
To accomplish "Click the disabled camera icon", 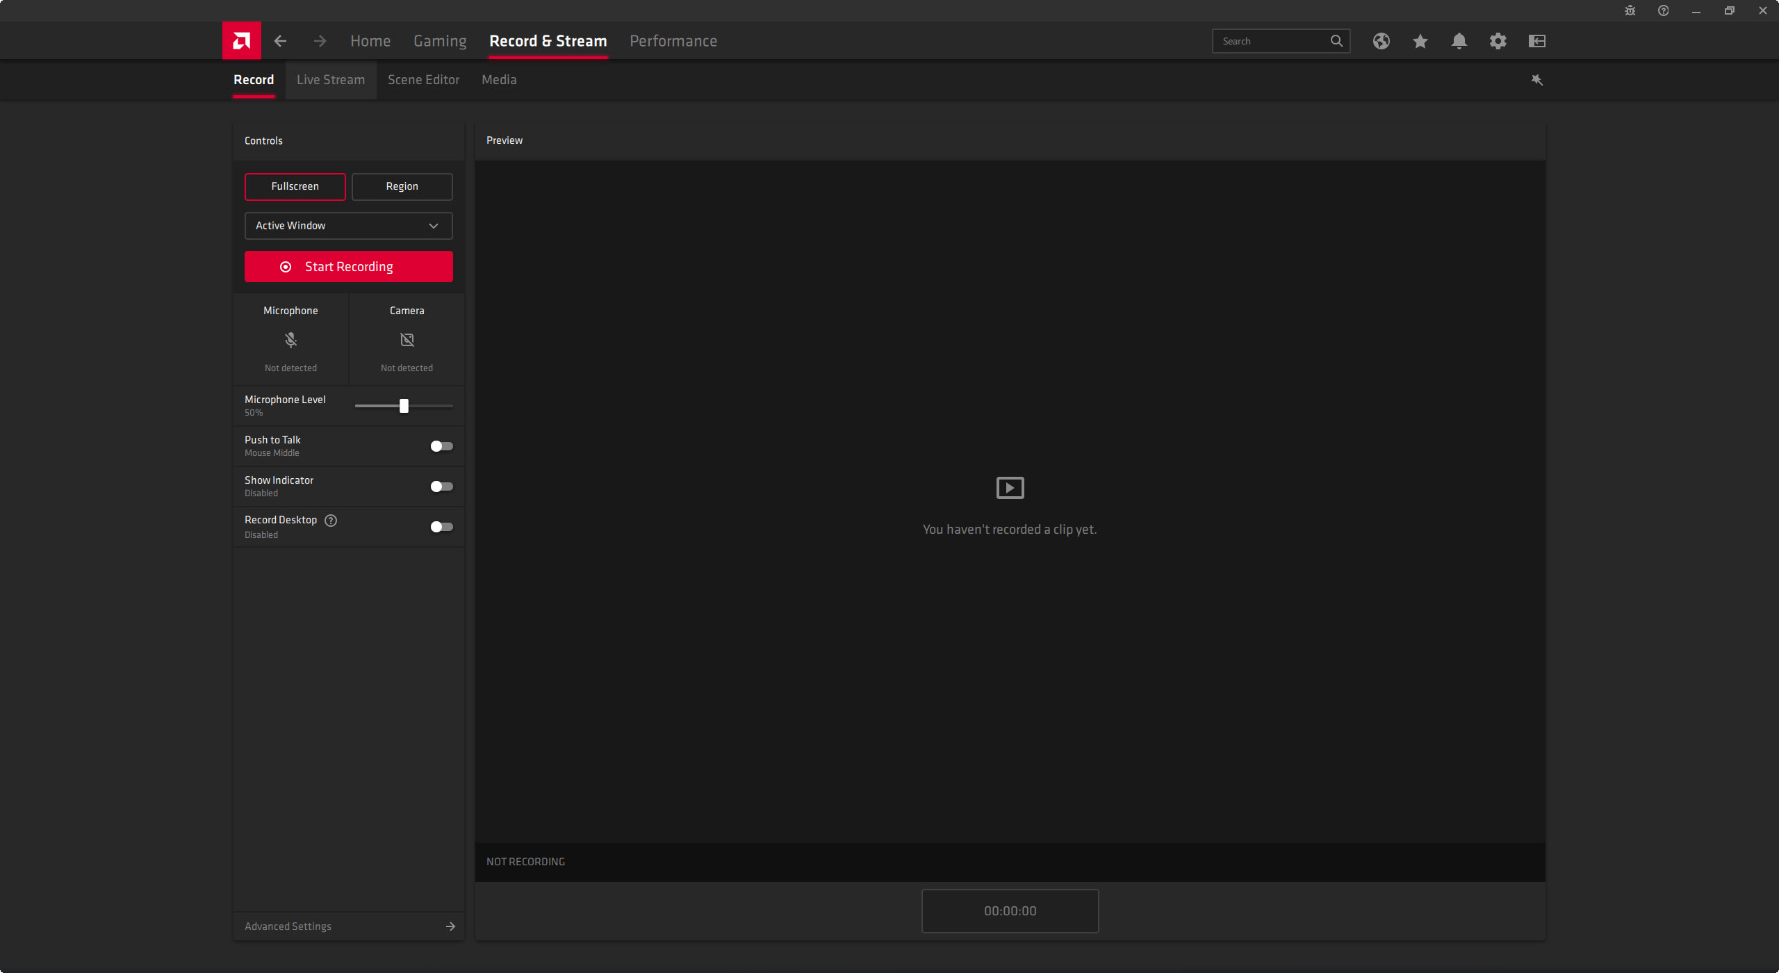I will (407, 340).
